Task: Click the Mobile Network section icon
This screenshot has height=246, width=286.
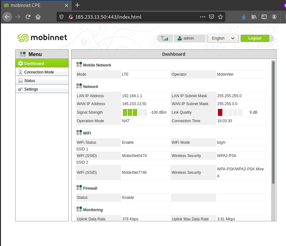Action: pos(79,64)
